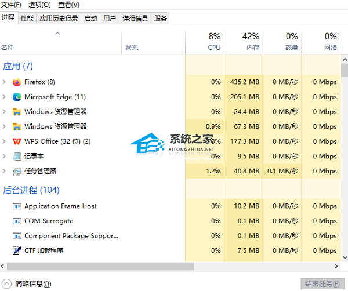Click the Microsoft Edge icon
Viewport: 348px width, 291px height.
point(17,97)
